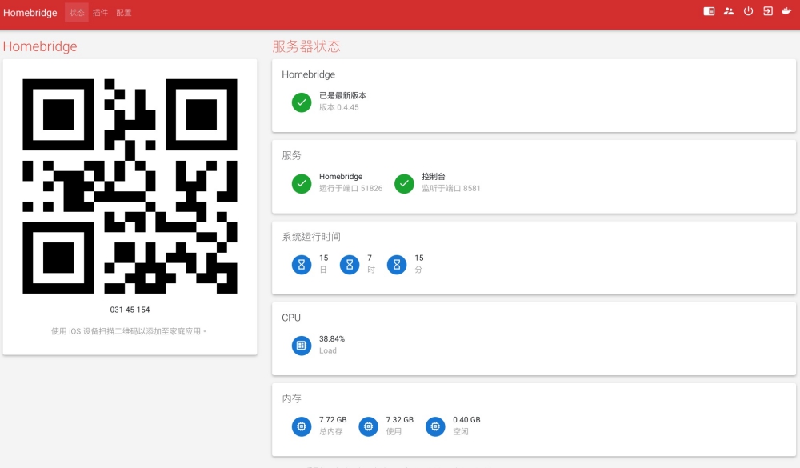Click the 系统运行时间 card title
This screenshot has height=468, width=800.
(x=311, y=237)
